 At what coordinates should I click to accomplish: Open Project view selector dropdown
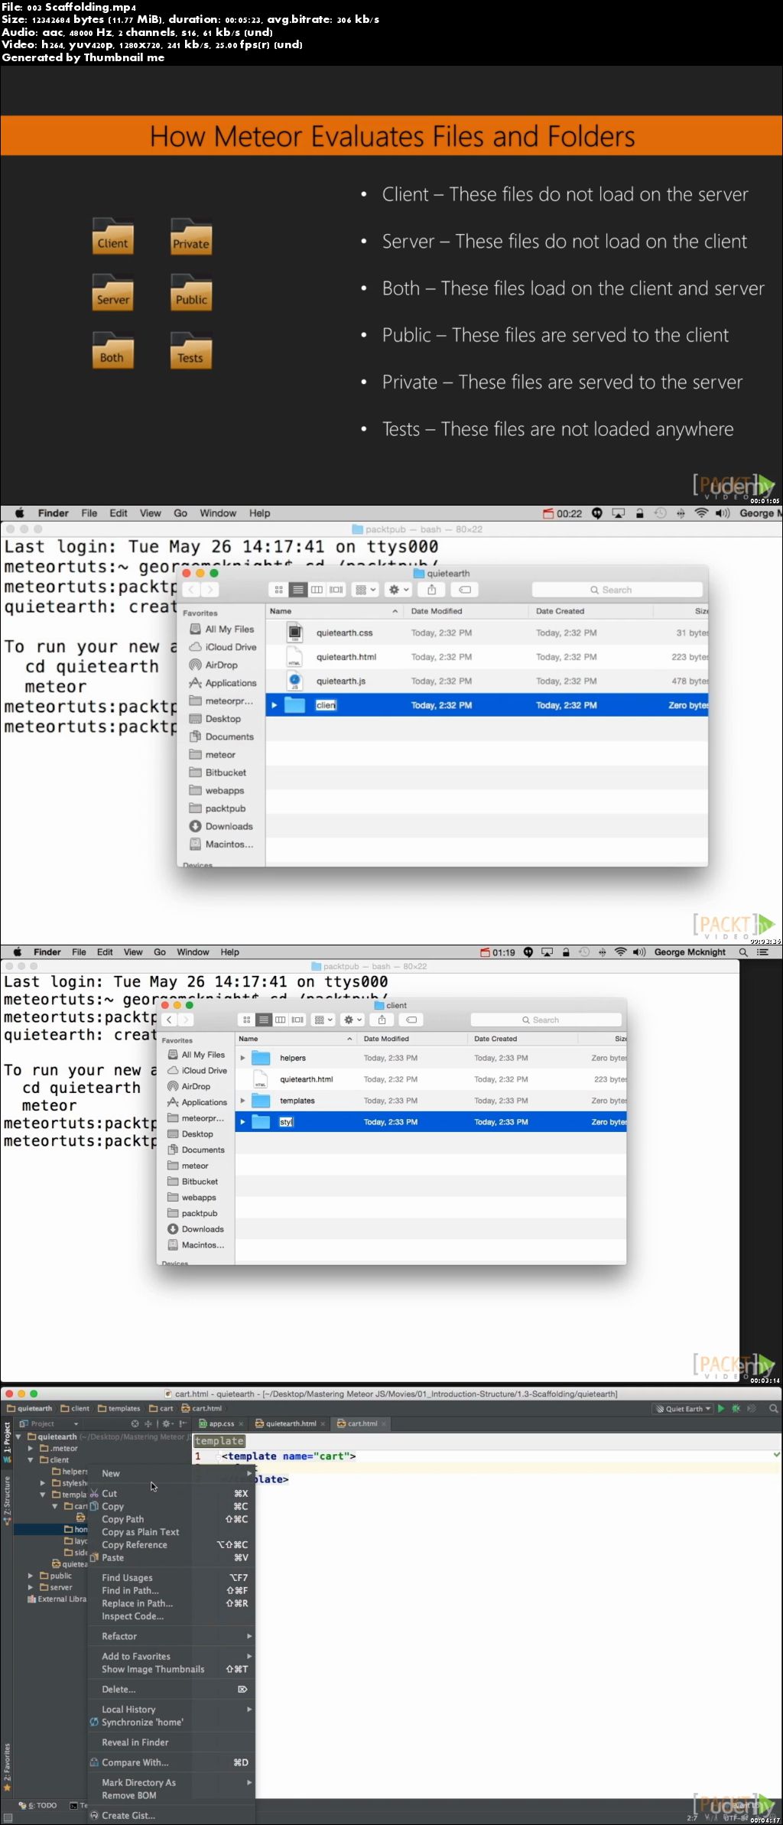[49, 1423]
